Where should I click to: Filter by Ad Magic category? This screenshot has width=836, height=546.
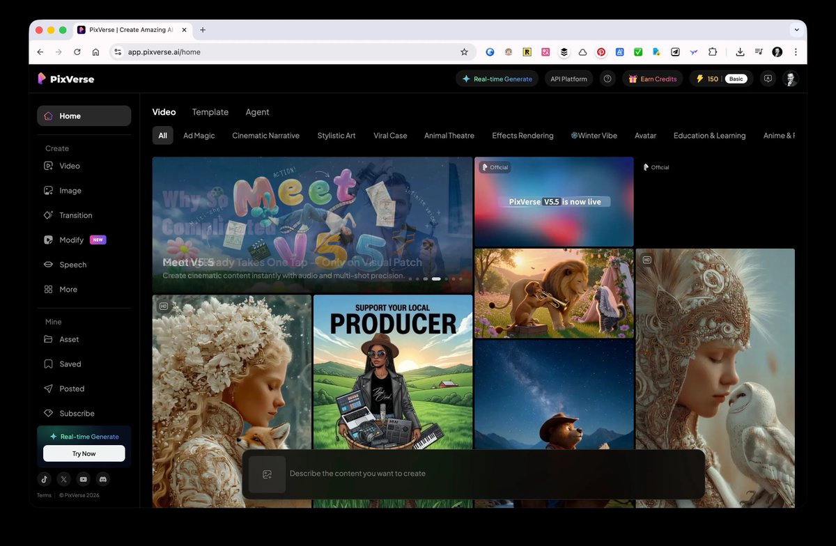tap(199, 136)
